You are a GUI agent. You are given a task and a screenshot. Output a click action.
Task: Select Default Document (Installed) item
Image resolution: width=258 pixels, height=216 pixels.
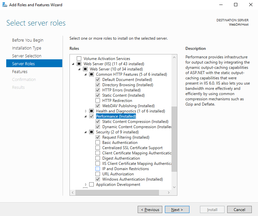127,80
